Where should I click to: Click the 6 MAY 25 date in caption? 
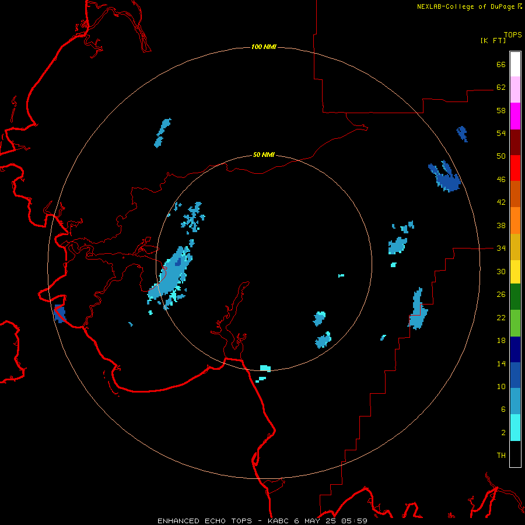pos(316,521)
